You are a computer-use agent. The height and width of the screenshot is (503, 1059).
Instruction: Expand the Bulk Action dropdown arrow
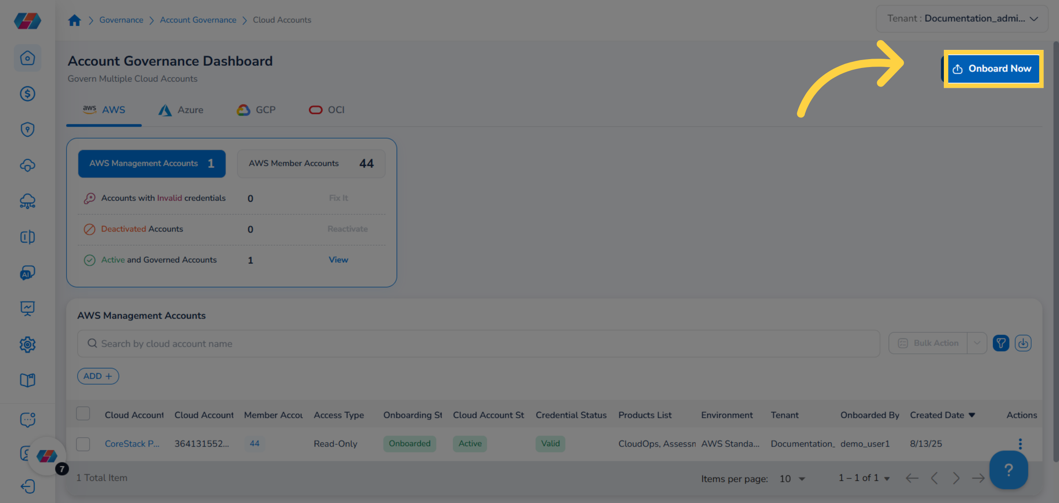pos(977,343)
